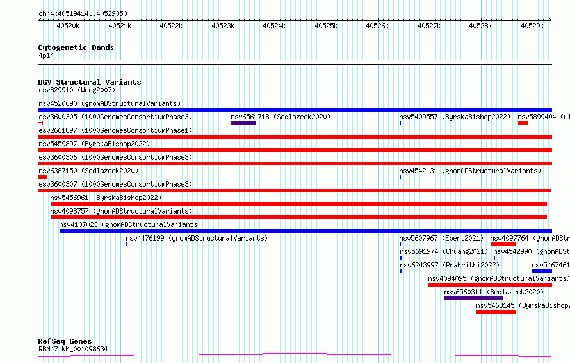Select the red esv3600307 variant bar
Image resolution: width=570 pixels, height=363 pixels.
(295, 190)
